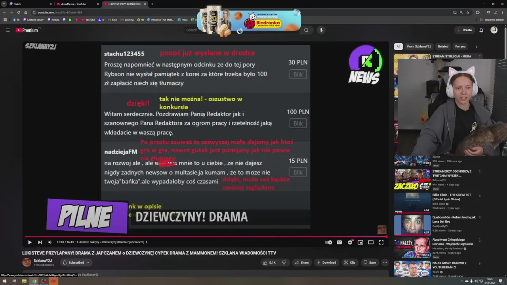Open options for Quebonafide Refren video
The image size is (507, 285).
(x=480, y=218)
